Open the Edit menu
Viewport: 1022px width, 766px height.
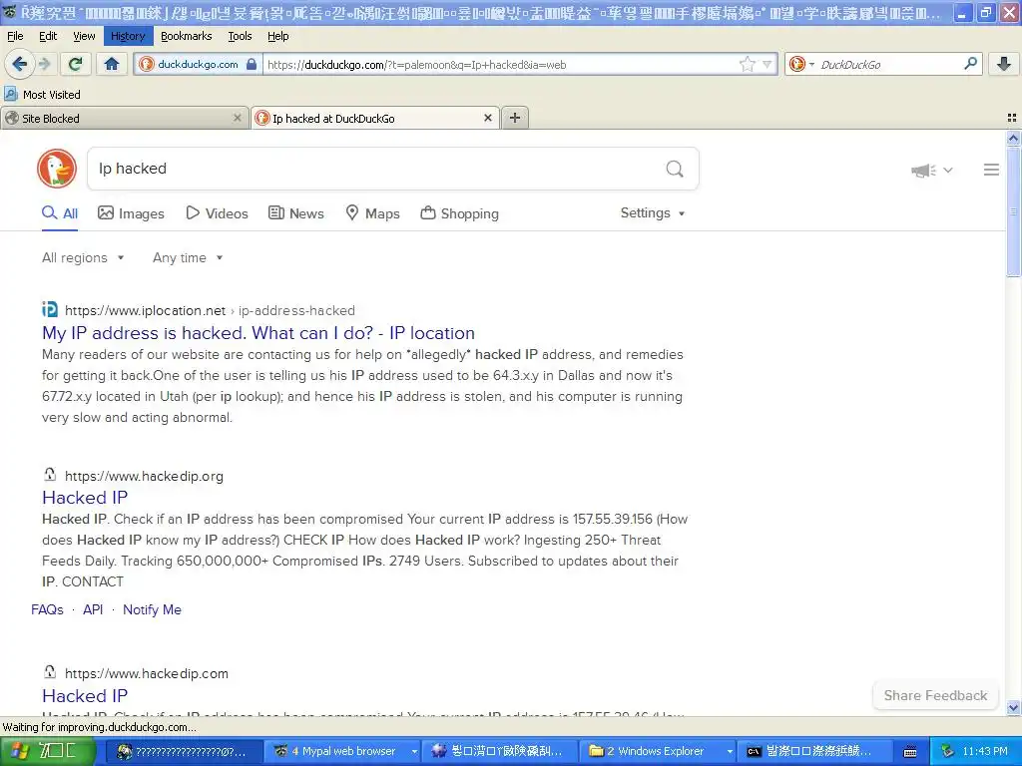pos(48,36)
